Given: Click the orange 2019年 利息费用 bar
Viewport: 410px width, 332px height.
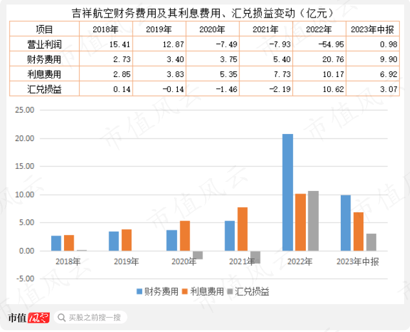Looking at the screenshot, I should 127,240.
